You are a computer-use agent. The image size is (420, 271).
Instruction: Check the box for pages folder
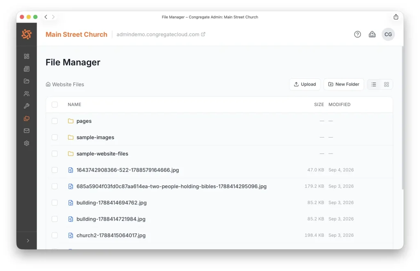(x=55, y=121)
